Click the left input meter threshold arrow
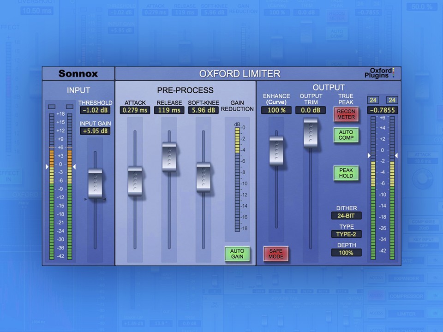The image size is (443, 332). pyautogui.click(x=47, y=167)
